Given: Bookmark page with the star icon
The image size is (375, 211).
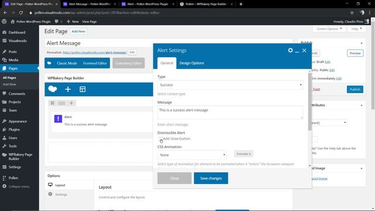Looking at the screenshot, I should 352,13.
